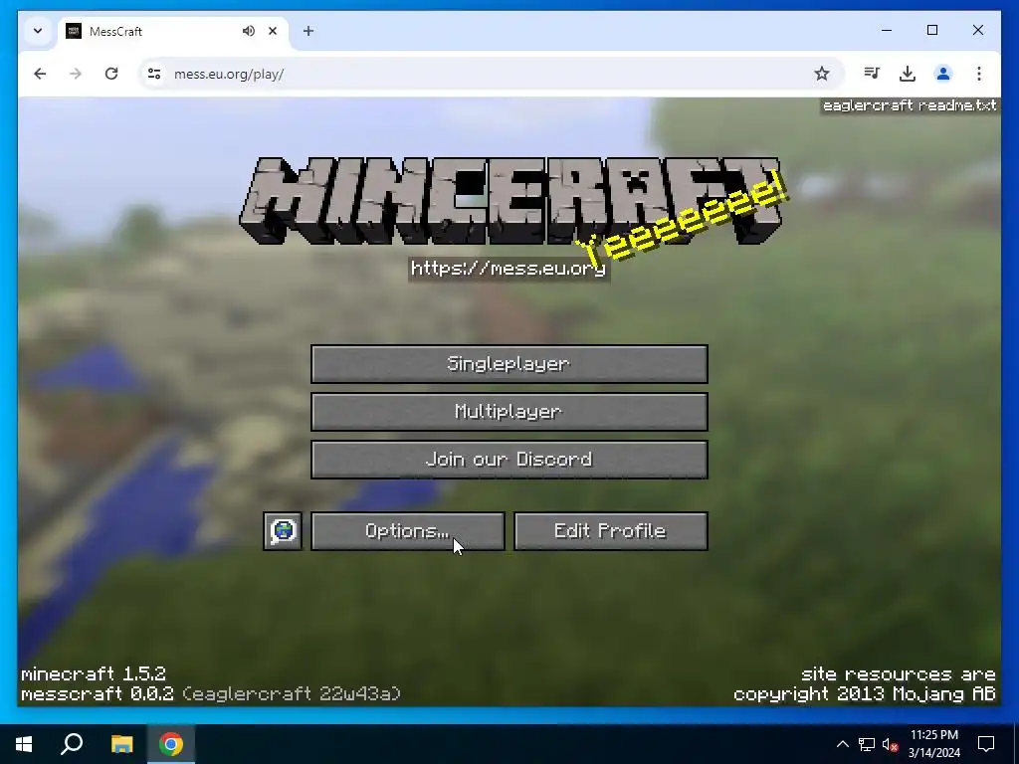Image resolution: width=1019 pixels, height=764 pixels.
Task: Go forward in browser history
Action: click(x=76, y=74)
